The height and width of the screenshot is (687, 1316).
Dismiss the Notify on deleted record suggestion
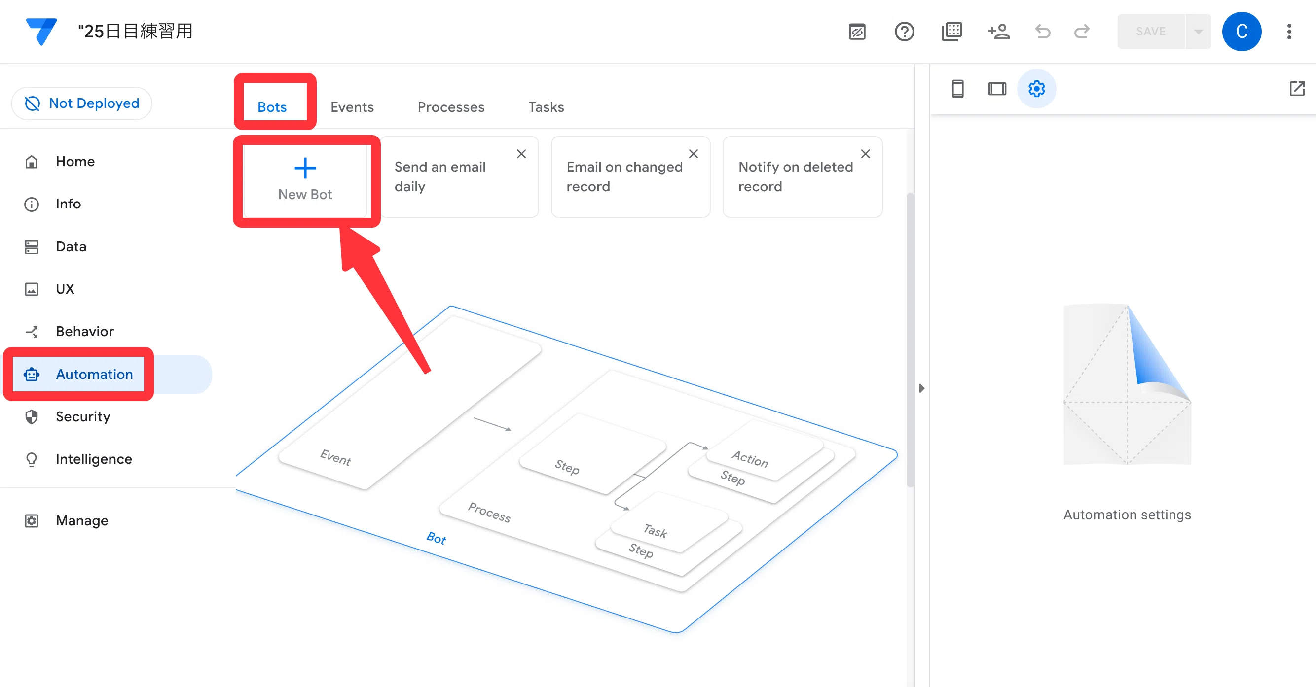[x=865, y=154]
